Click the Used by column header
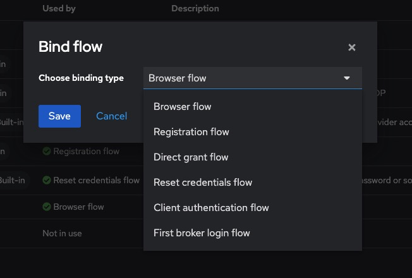This screenshot has width=412, height=278. click(x=60, y=9)
